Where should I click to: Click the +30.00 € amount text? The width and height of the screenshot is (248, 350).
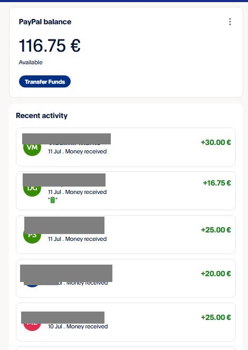point(216,142)
